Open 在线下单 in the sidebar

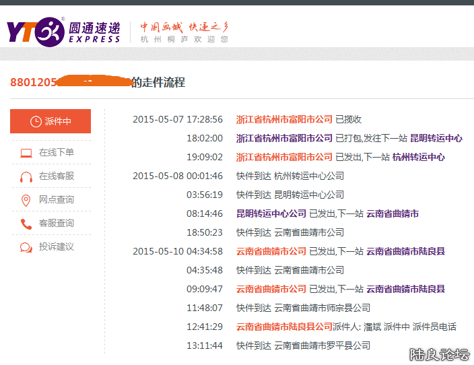[x=57, y=152]
